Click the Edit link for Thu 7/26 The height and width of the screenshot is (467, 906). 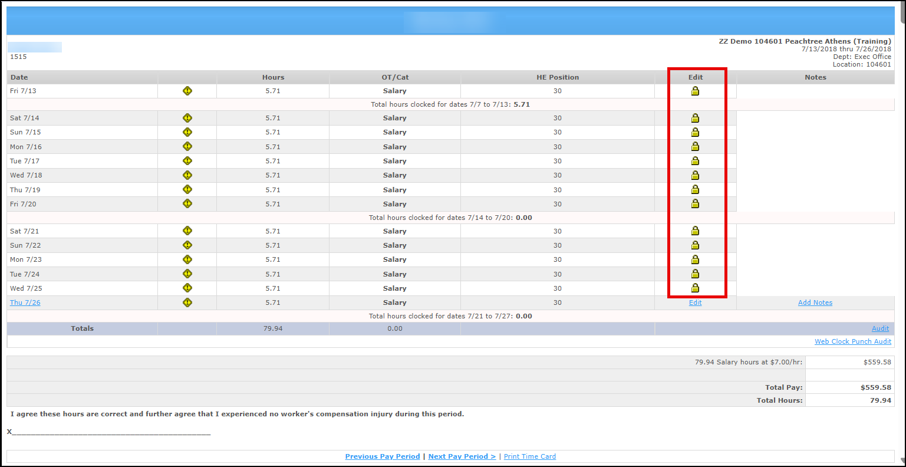695,302
